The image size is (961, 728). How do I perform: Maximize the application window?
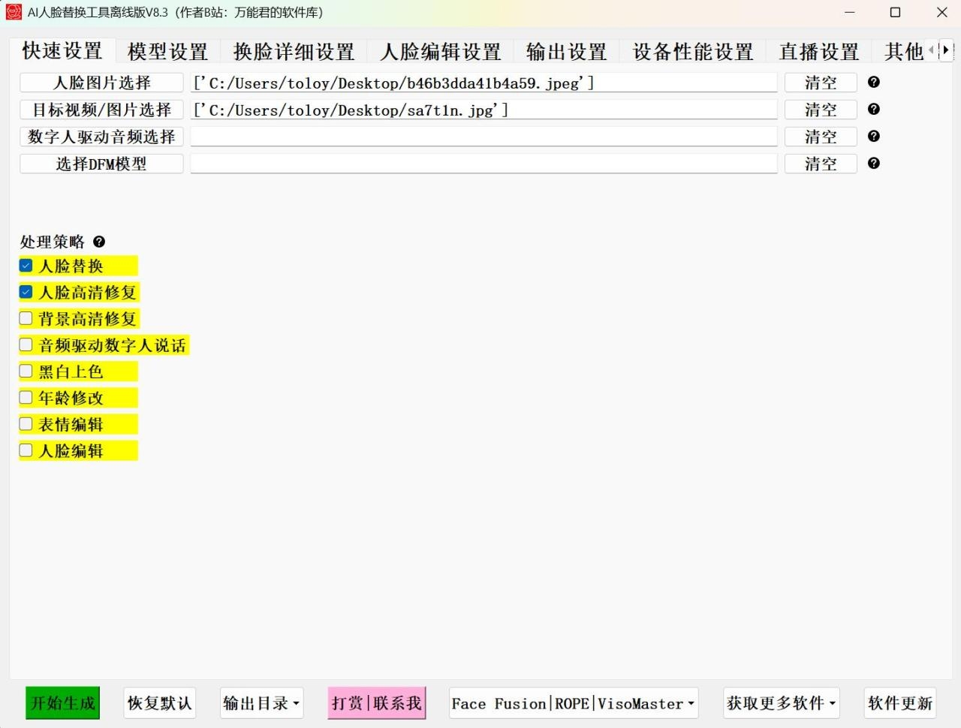click(895, 12)
